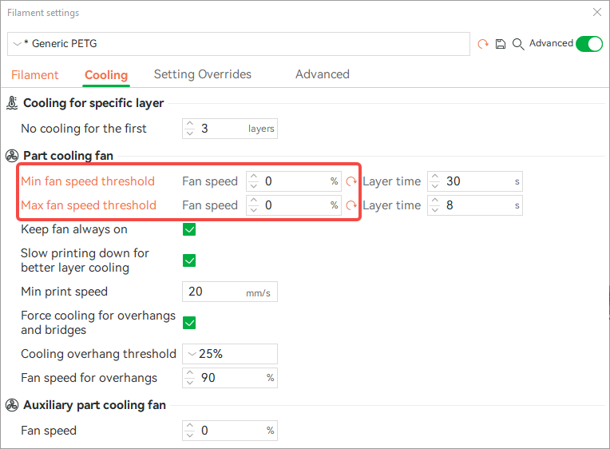Click the Auxiliary part cooling fan icon
The image size is (610, 449).
pyautogui.click(x=12, y=405)
